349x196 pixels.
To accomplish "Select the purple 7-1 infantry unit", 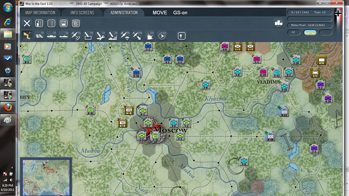I will [x=314, y=149].
